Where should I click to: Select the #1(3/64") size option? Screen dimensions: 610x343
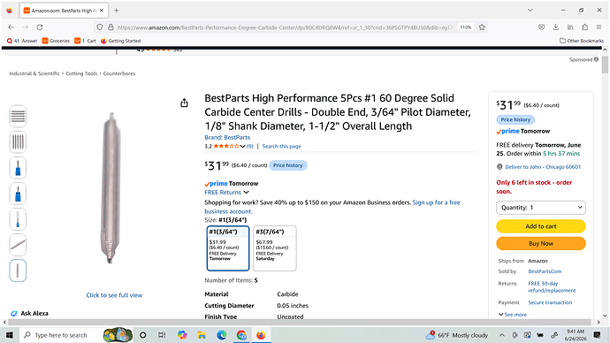click(228, 248)
